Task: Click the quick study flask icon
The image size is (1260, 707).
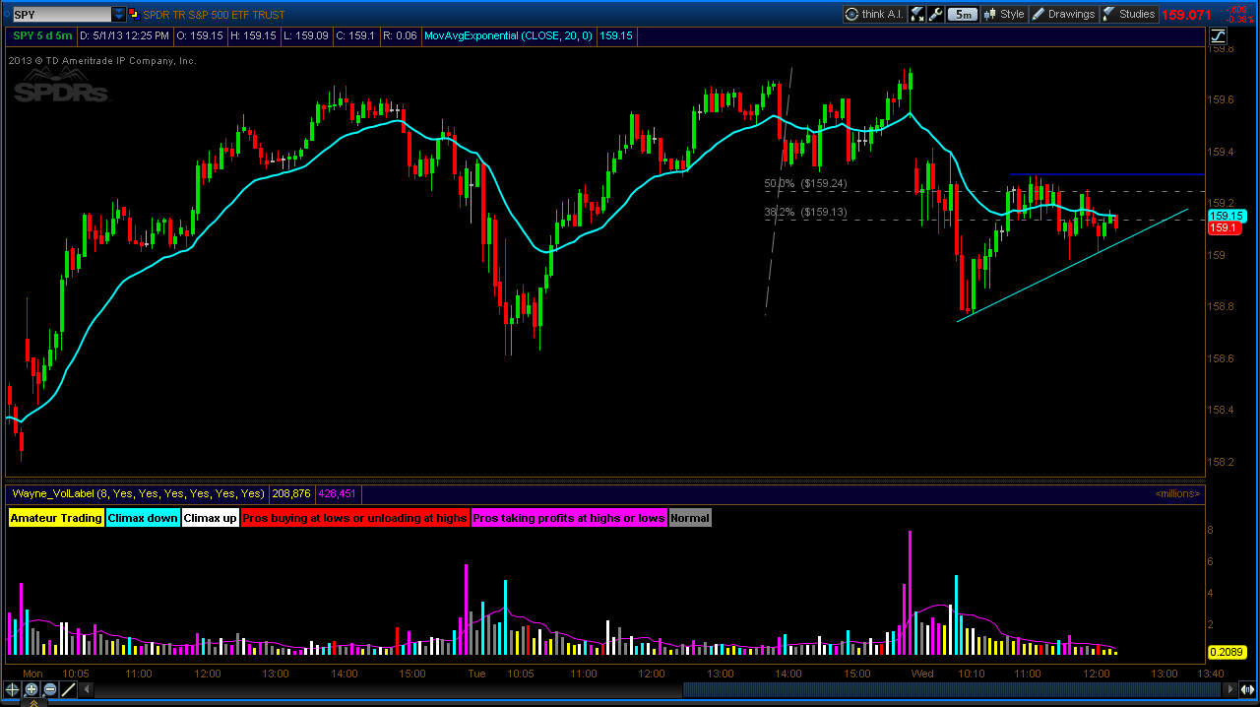Action: coord(917,14)
